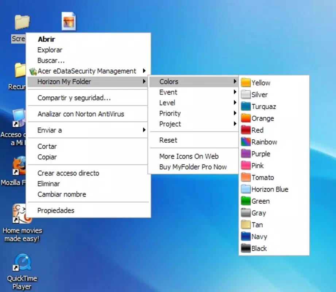
Task: Pick the Tomato folder icon
Action: tap(246, 177)
